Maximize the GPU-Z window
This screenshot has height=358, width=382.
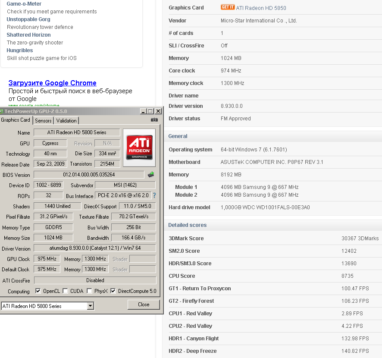(150, 111)
